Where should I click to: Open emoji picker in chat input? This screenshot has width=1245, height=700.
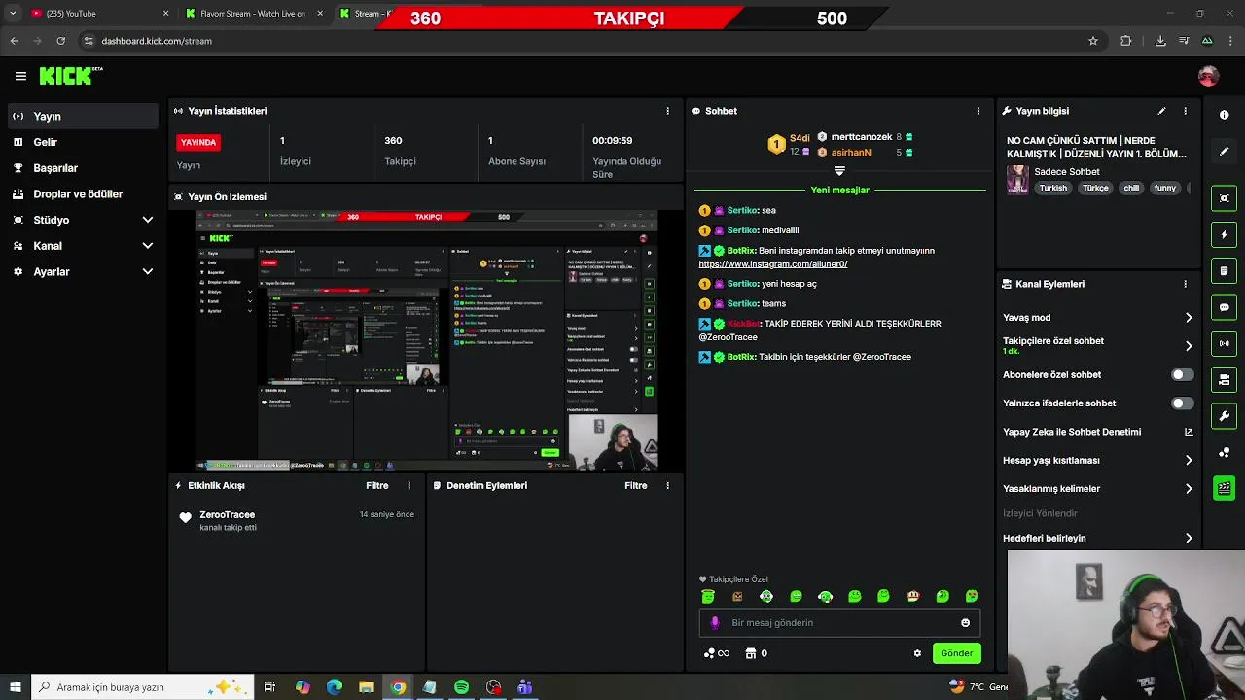click(x=965, y=623)
